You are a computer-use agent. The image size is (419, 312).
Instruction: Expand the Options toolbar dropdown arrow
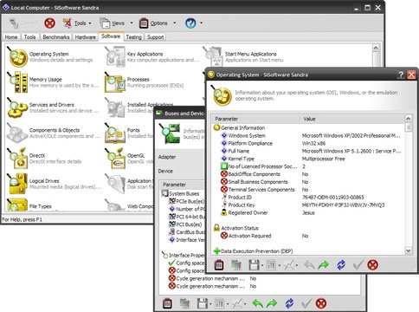coord(174,23)
